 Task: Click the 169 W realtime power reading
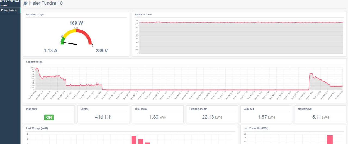click(76, 23)
